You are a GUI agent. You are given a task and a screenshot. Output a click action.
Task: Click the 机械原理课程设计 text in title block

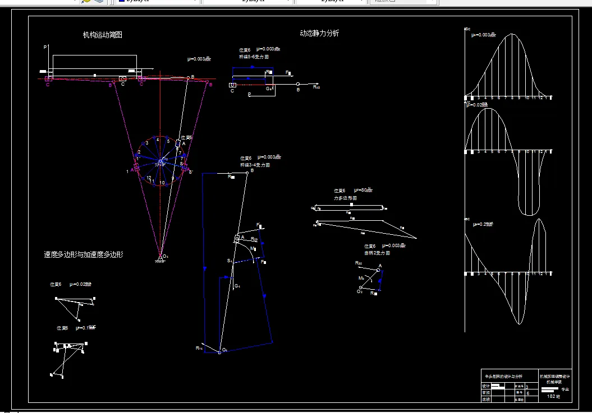click(x=555, y=377)
